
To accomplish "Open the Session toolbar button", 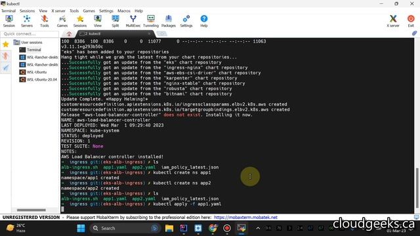I will click(x=9, y=21).
